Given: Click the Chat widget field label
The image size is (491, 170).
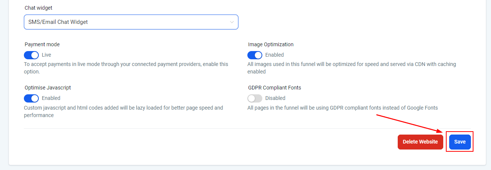Looking at the screenshot, I should click(38, 8).
